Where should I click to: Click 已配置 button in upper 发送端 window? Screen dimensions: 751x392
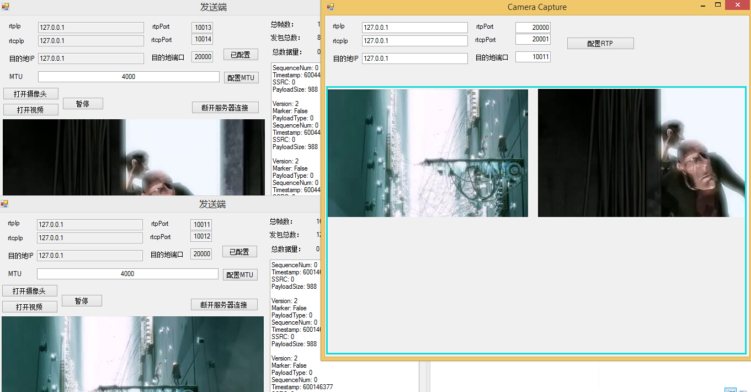pos(241,54)
